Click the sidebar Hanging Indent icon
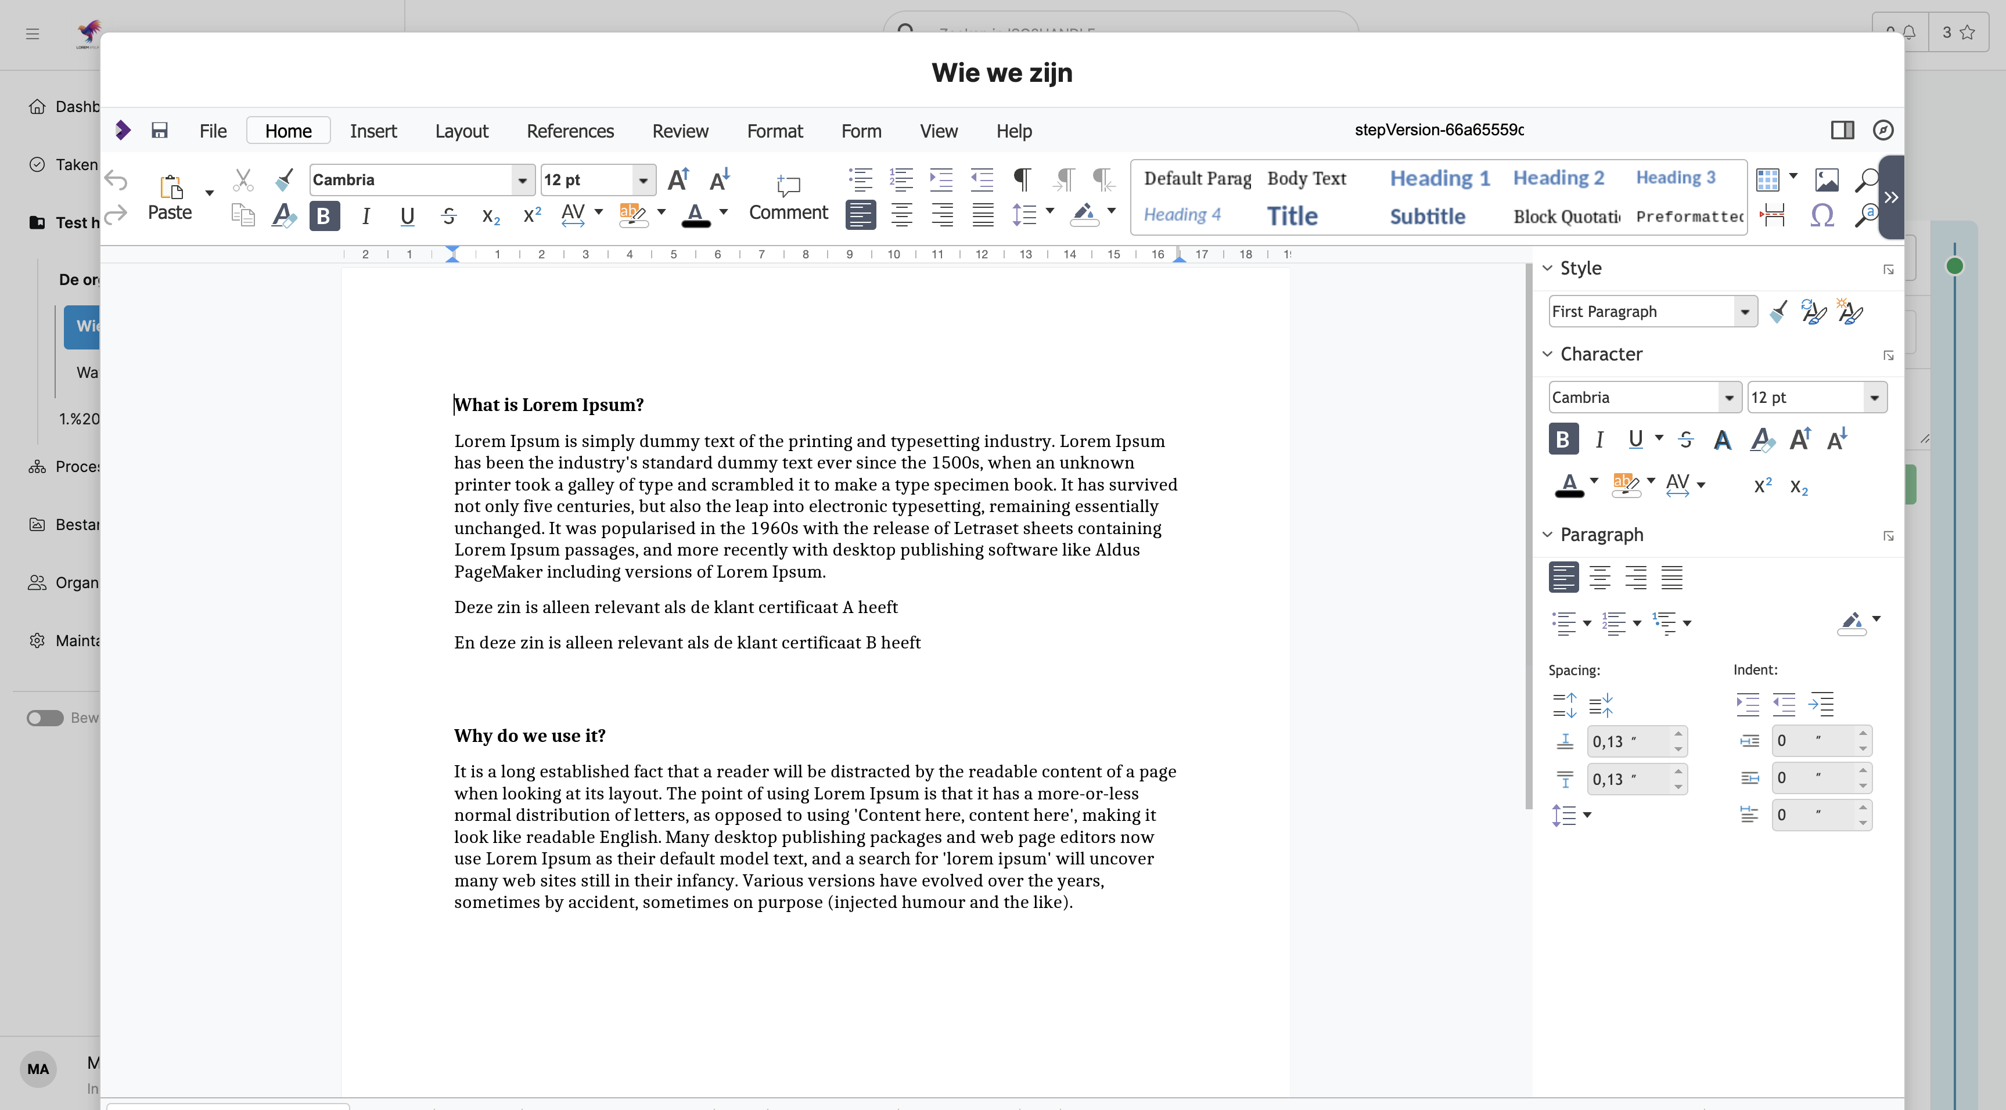Viewport: 2006px width, 1110px height. tap(1821, 704)
